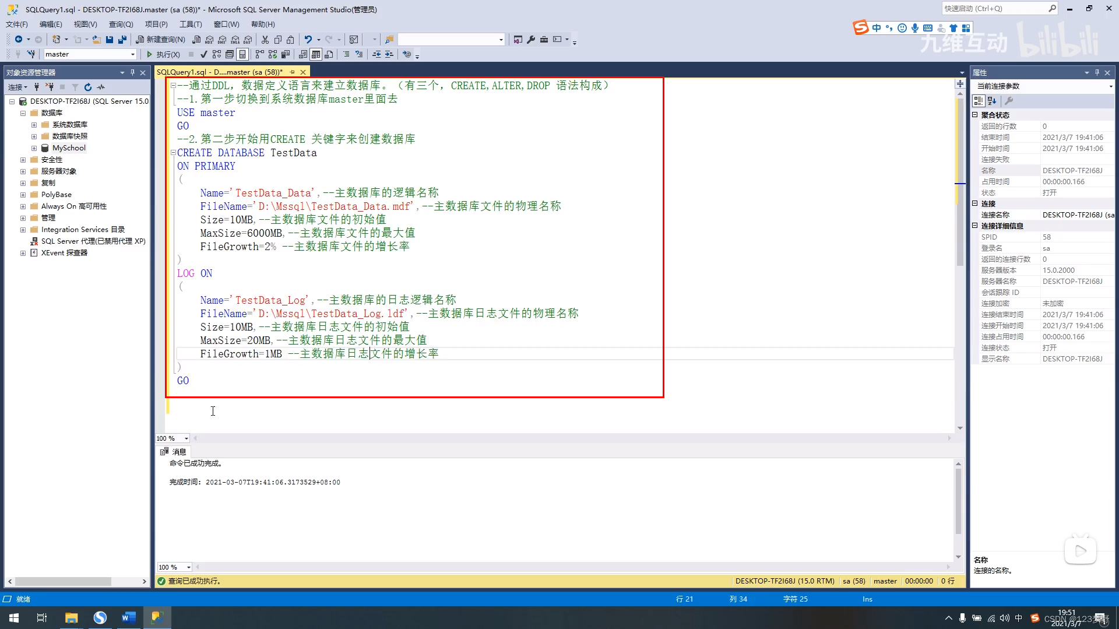The width and height of the screenshot is (1119, 629).
Task: Toggle Results to Grid mode
Action: point(316,54)
